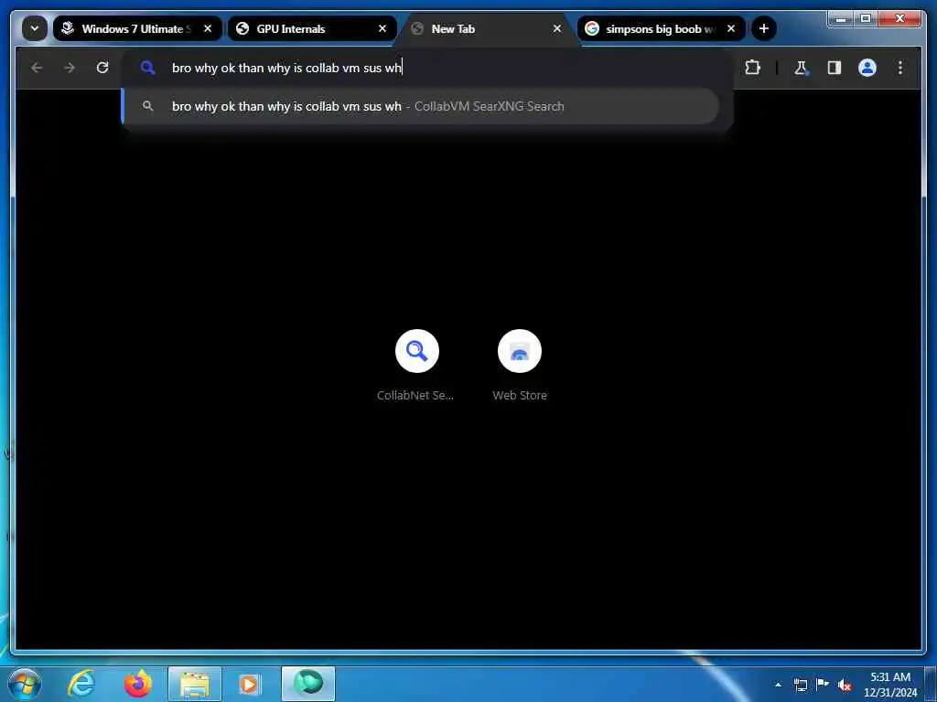Go forward with the forward arrow
Viewport: 937px width, 702px height.
tap(70, 68)
